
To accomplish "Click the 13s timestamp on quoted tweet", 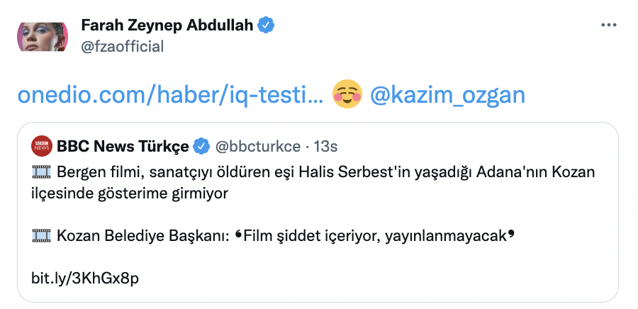I will [x=325, y=147].
